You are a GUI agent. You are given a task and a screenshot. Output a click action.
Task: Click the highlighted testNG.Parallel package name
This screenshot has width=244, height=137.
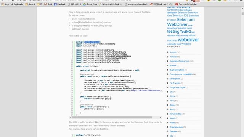[92, 42]
